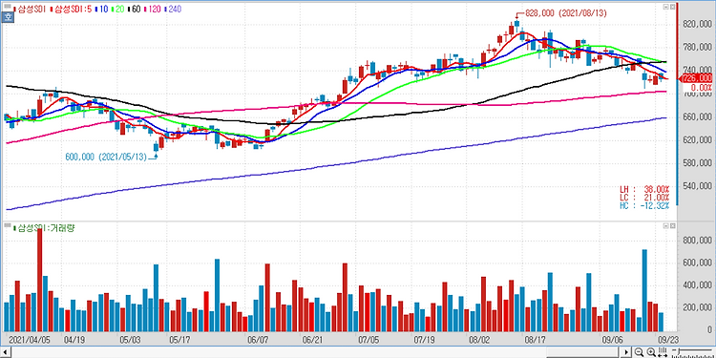
Task: Click the fit-width arrows icon
Action: [x=663, y=352]
